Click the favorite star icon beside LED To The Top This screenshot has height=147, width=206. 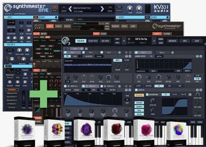coord(129,39)
